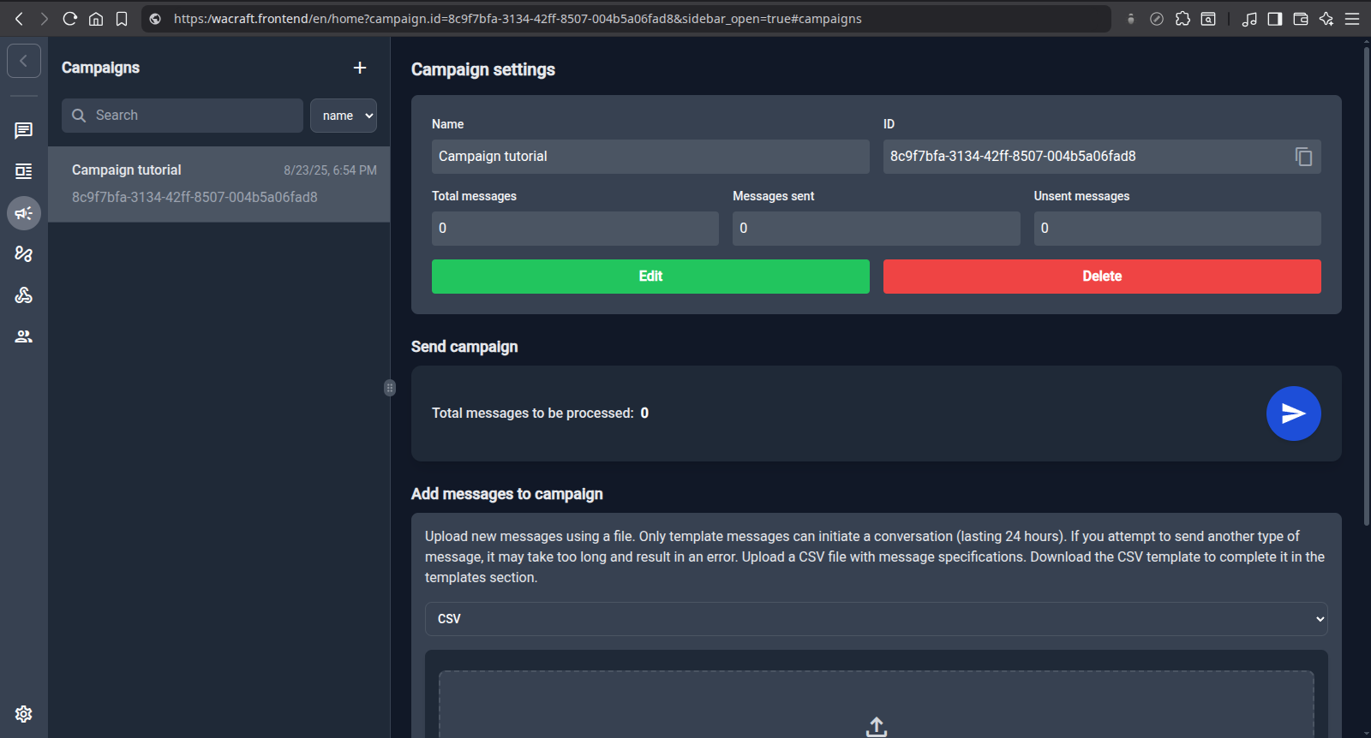The width and height of the screenshot is (1371, 738).
Task: Open the settings gear icon
Action: (24, 714)
